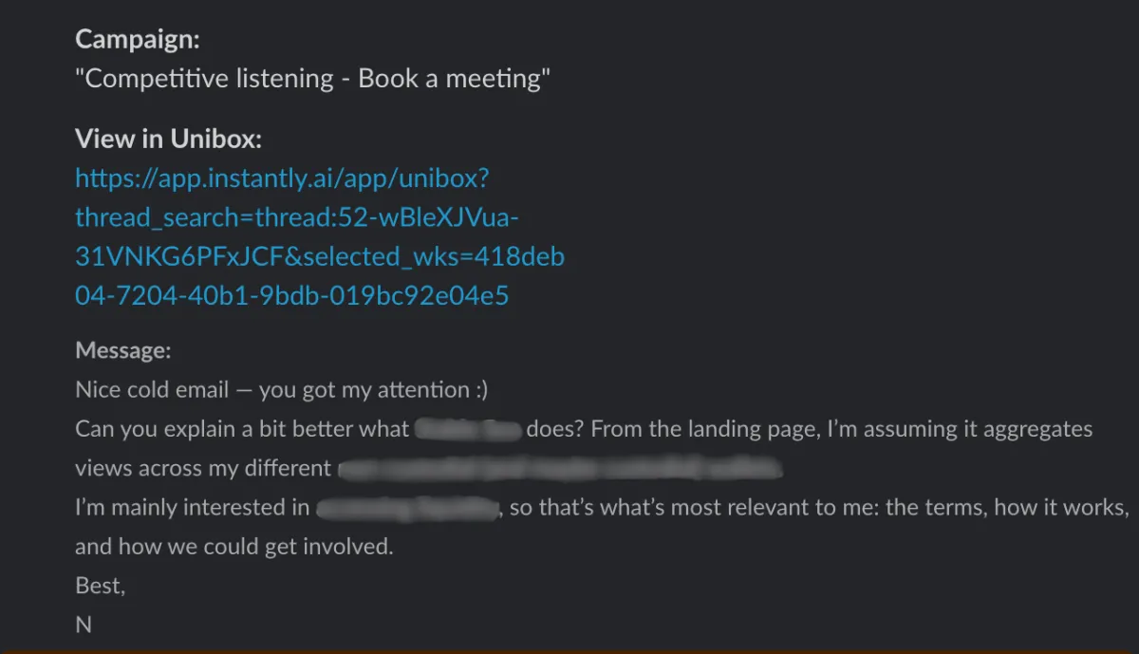Click "and how we could get involved."

tap(233, 547)
